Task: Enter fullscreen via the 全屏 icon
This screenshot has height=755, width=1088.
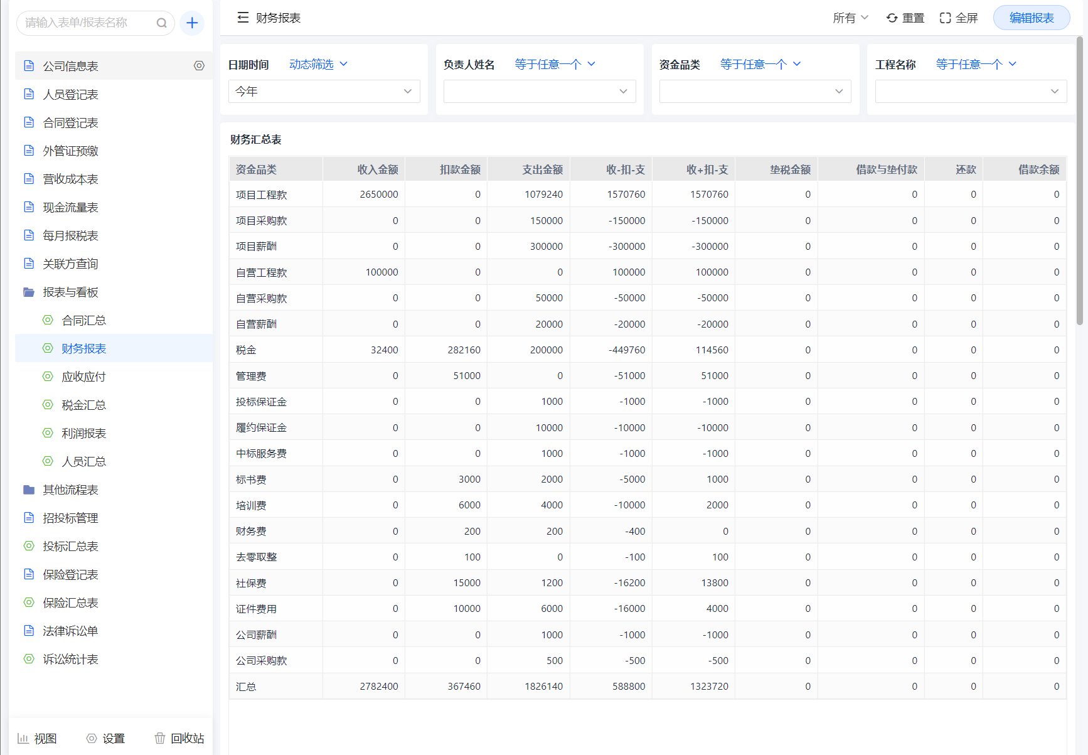Action: (x=945, y=18)
